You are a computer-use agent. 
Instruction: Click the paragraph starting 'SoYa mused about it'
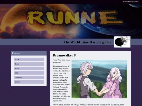pos(61,83)
